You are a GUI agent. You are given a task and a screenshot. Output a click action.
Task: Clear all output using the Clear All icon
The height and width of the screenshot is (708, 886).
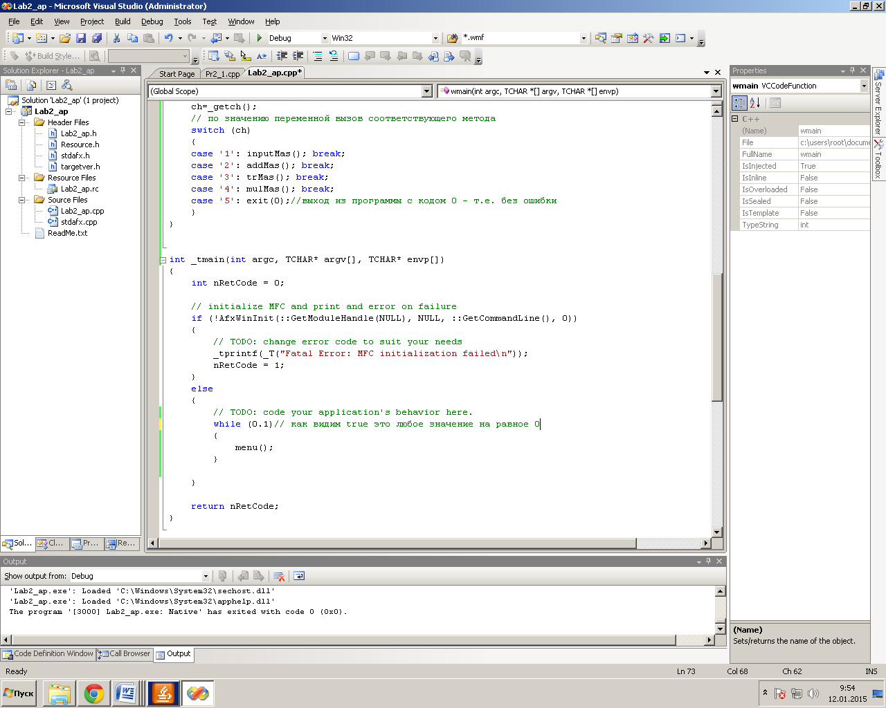(279, 576)
